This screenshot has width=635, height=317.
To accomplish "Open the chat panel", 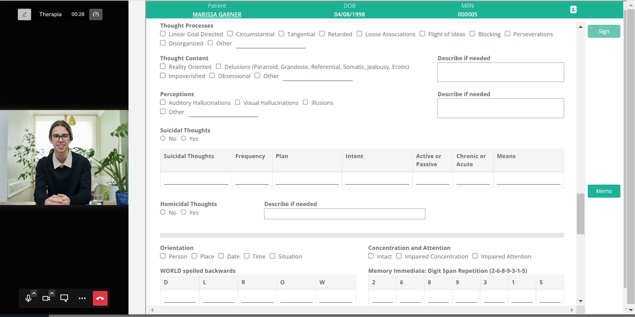I will coord(64,298).
